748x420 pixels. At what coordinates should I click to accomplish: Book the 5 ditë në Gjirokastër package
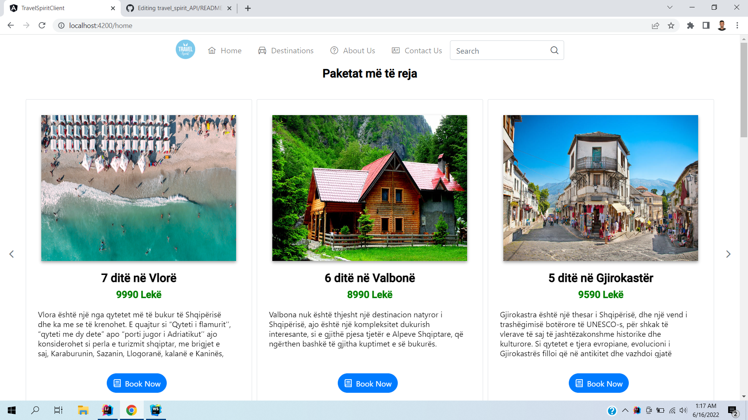(599, 383)
